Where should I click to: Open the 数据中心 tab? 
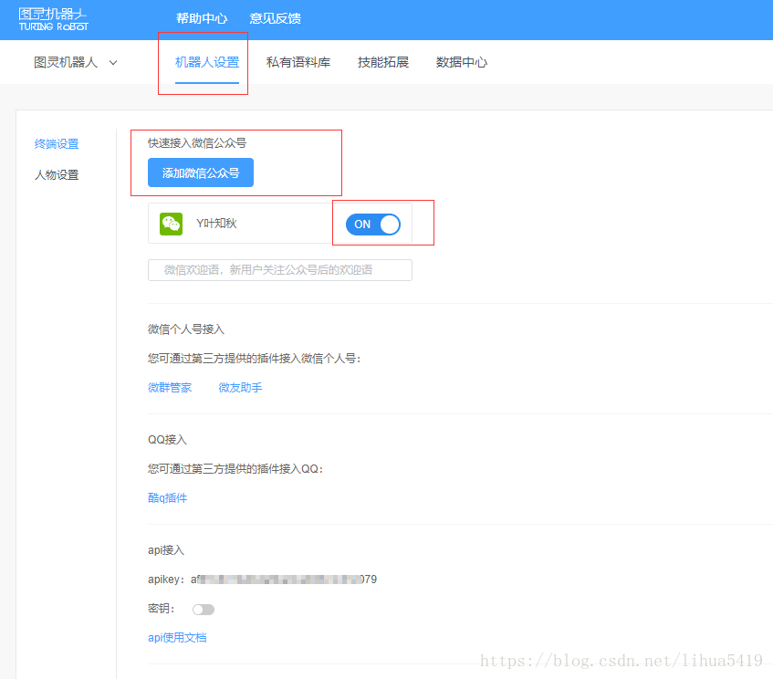point(462,63)
